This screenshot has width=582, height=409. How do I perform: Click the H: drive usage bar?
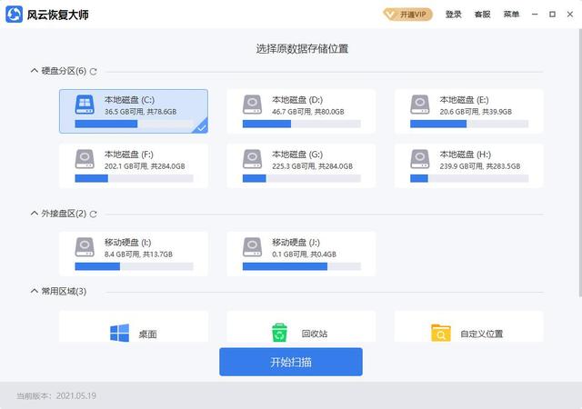click(x=469, y=178)
